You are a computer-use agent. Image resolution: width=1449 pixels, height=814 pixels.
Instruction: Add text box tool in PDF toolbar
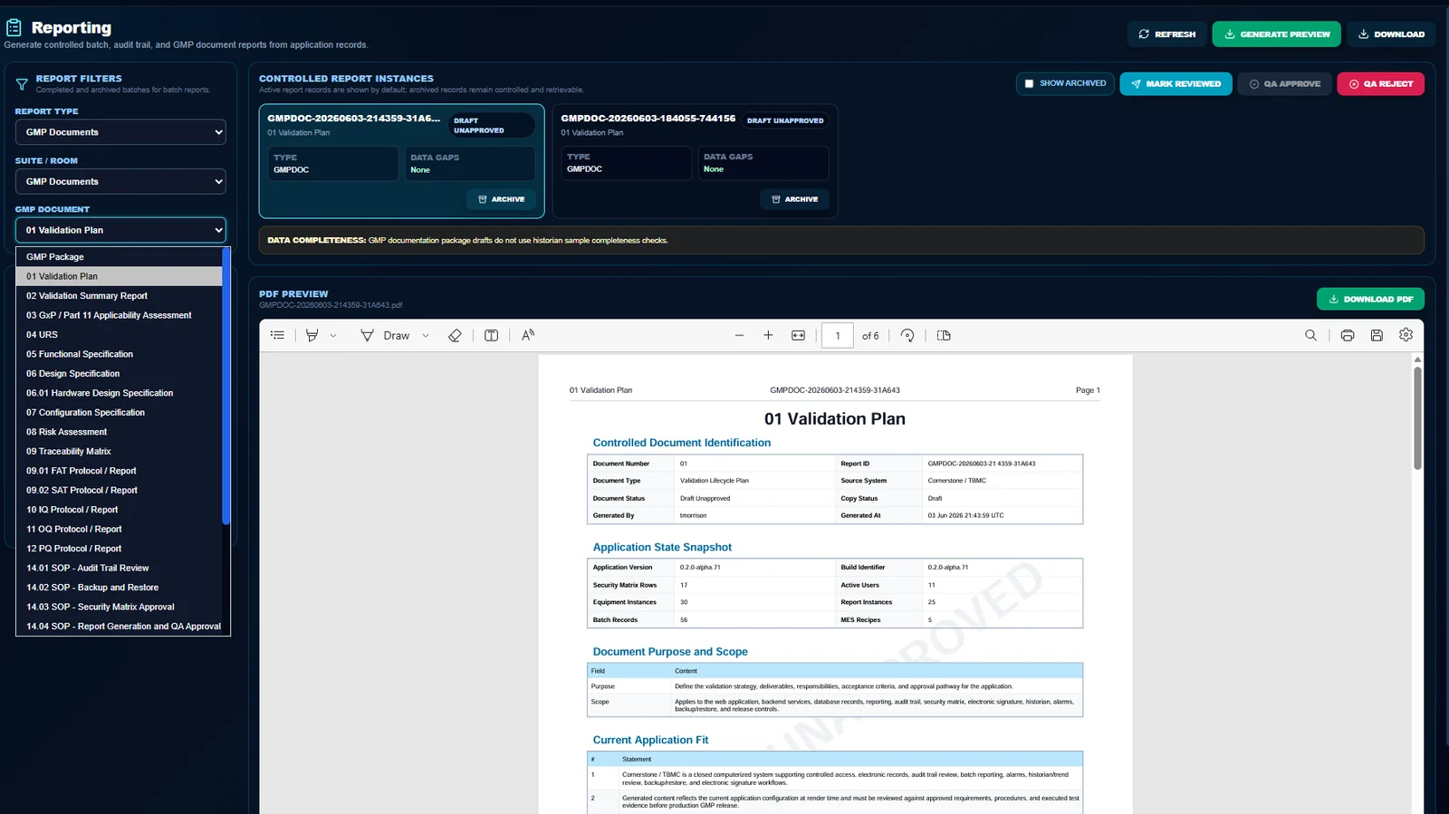[491, 335]
